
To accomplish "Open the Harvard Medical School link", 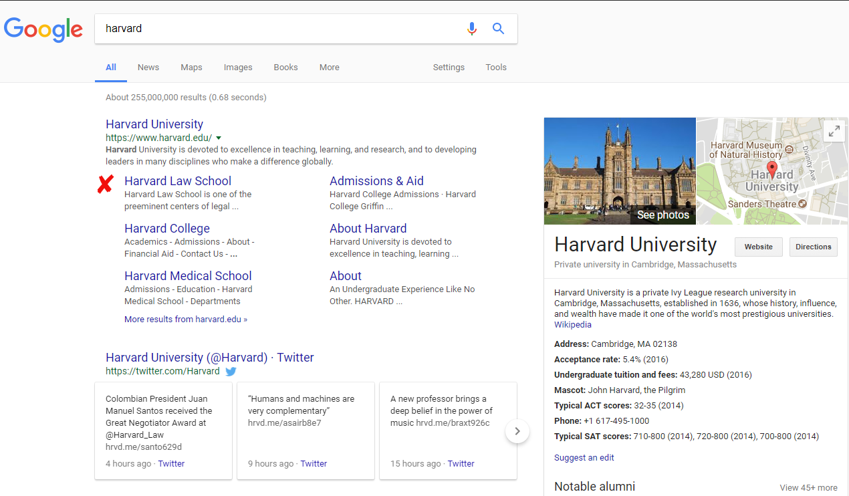I will 188,276.
